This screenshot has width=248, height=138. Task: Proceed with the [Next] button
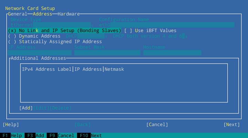(x=232, y=124)
